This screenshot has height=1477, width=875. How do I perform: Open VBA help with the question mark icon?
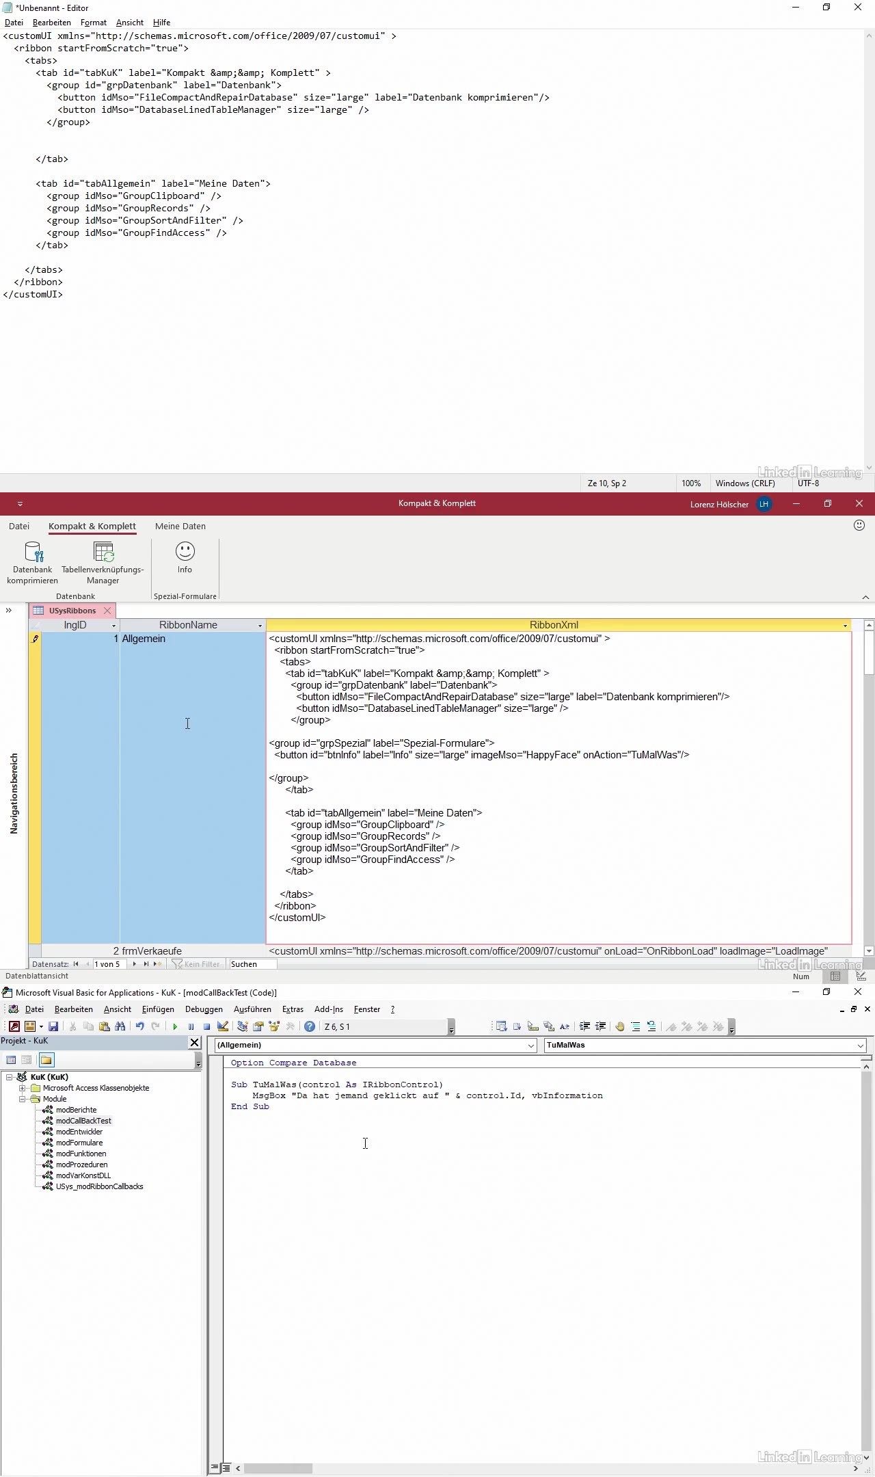pos(310,1026)
